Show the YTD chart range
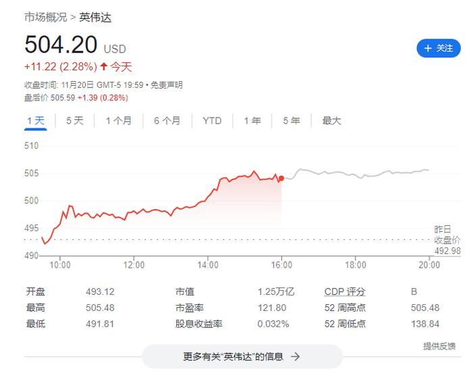 [212, 121]
